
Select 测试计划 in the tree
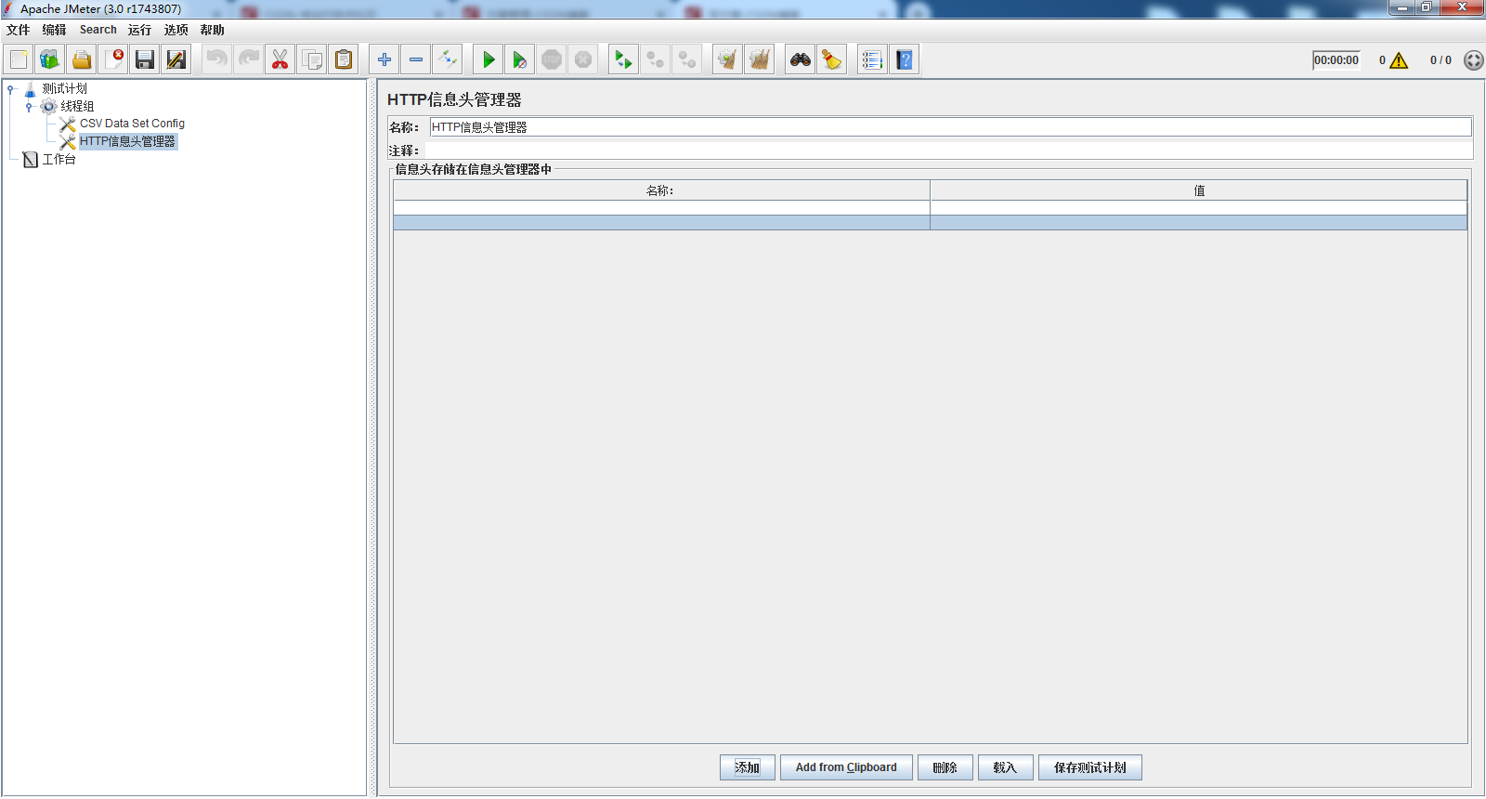point(64,89)
